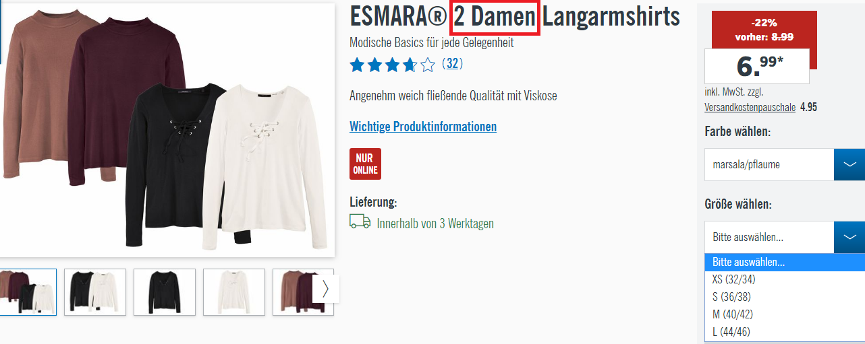This screenshot has width=865, height=344.
Task: View the black and white shirts thumbnail
Action: tap(95, 292)
